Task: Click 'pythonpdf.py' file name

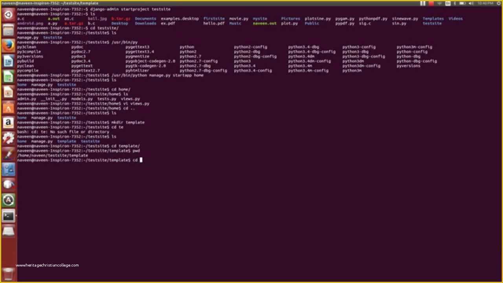Action: (373, 18)
